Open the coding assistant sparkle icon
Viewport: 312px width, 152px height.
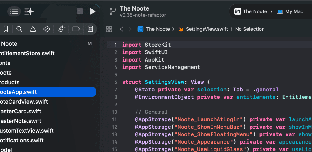[29, 11]
